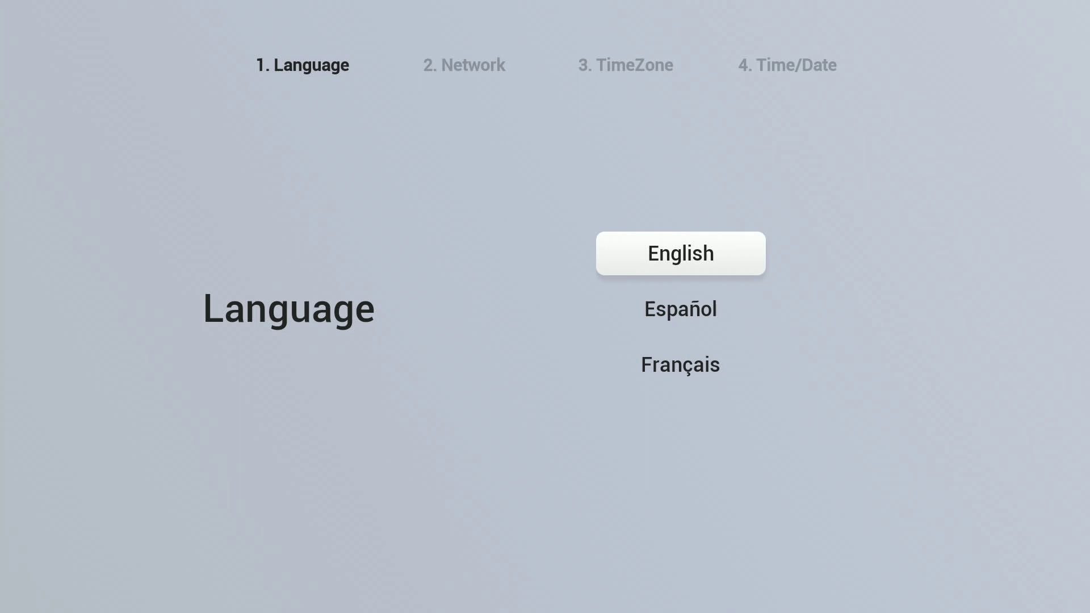Pick Français as the system language
1090x613 pixels.
[x=681, y=364]
